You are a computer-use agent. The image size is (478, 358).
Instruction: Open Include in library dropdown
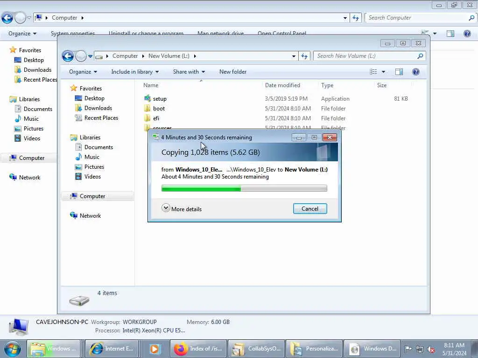coord(135,72)
